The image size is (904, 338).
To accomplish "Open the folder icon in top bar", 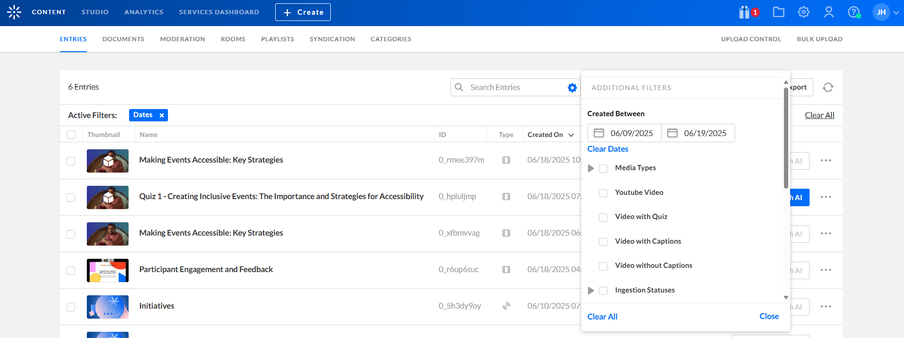I will [x=779, y=12].
